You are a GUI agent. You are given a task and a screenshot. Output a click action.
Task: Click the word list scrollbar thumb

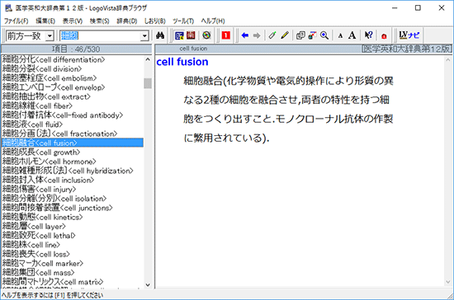point(148,83)
